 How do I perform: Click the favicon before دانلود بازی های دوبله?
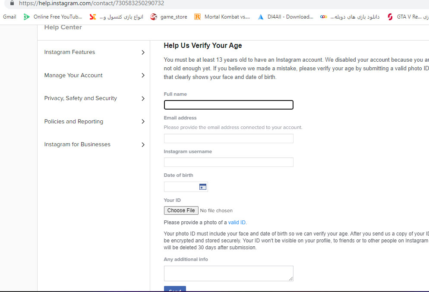(324, 17)
